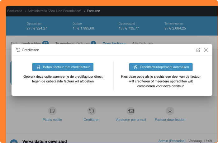Image resolution: width=218 pixels, height=143 pixels.
Task: Click the Crediteren dialog title icon
Action: 18,50
